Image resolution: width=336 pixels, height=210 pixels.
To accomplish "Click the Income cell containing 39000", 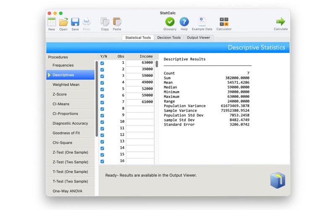I will coord(140,69).
